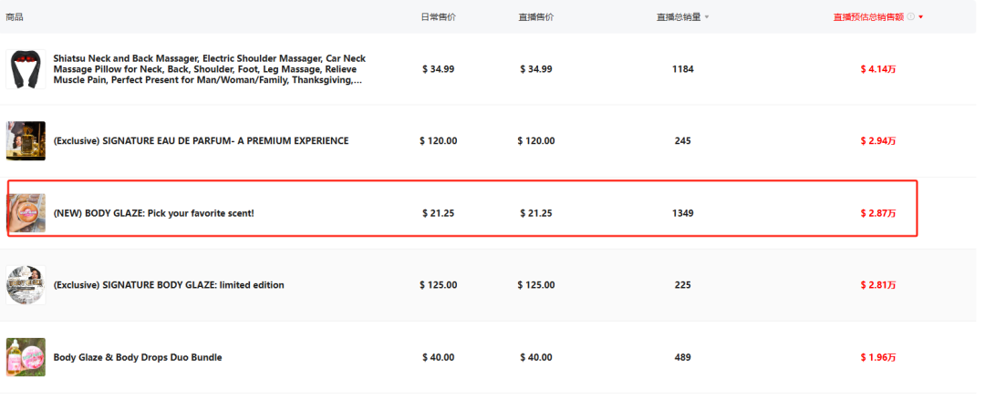Sort by 直播预估总销售额 red arrow
The height and width of the screenshot is (399, 985).
(x=921, y=17)
